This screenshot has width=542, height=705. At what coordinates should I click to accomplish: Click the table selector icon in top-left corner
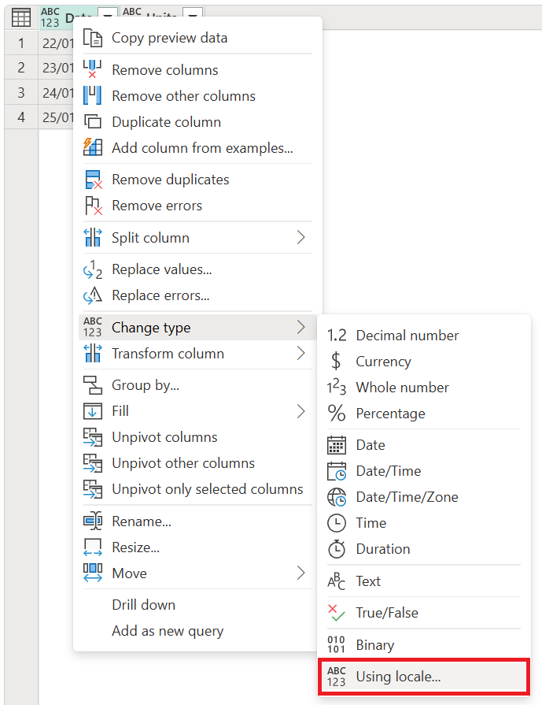(x=20, y=17)
